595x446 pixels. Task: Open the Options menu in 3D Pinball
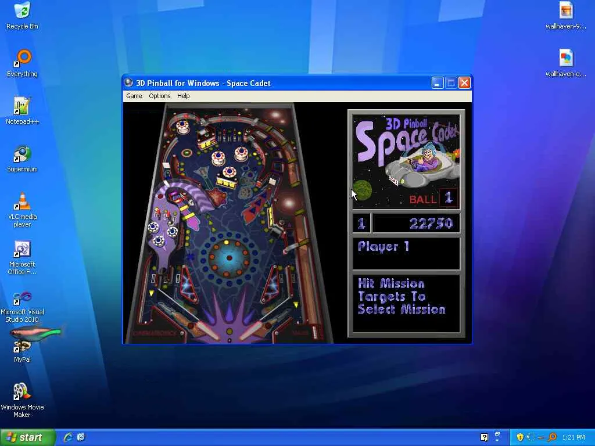pyautogui.click(x=159, y=96)
